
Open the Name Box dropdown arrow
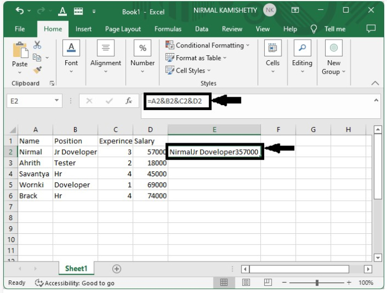coord(57,101)
